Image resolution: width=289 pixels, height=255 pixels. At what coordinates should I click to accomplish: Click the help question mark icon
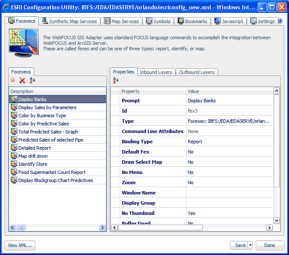[280, 21]
